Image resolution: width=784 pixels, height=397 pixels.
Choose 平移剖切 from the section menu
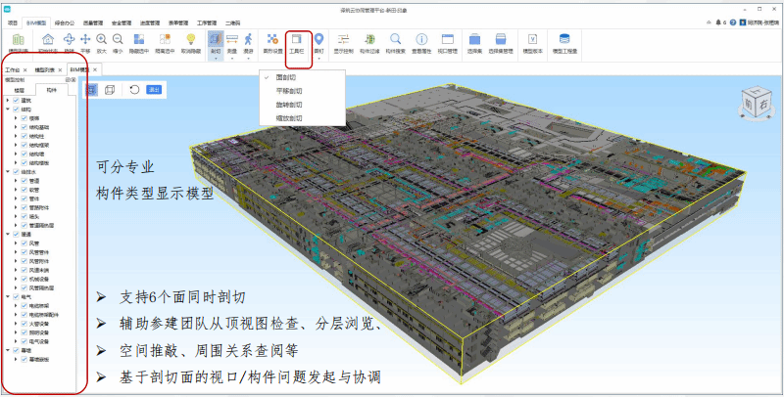pyautogui.click(x=289, y=91)
